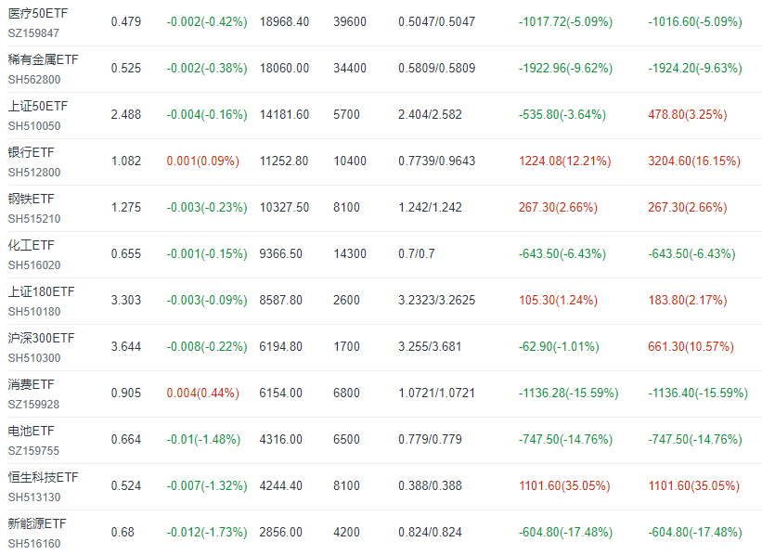Click the holding quantity 34400

point(350,68)
